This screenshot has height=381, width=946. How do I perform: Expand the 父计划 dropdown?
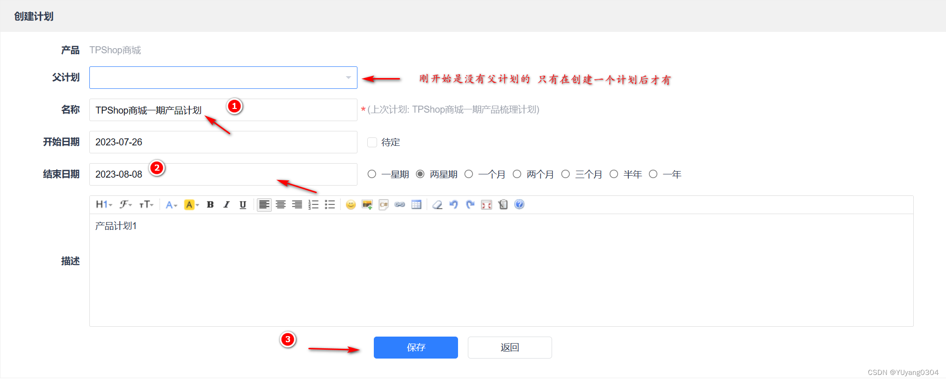pos(223,78)
